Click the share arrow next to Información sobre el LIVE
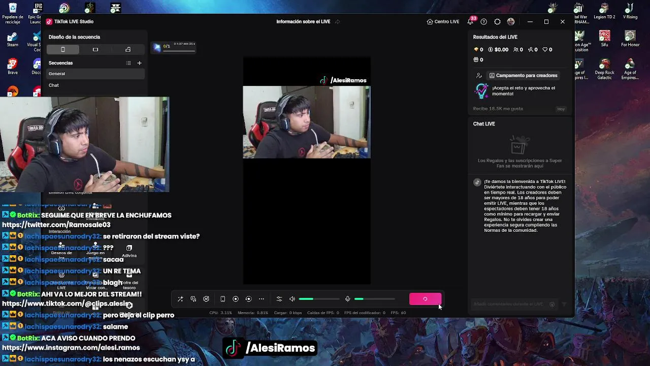Viewport: 650px width, 366px height. 337,21
